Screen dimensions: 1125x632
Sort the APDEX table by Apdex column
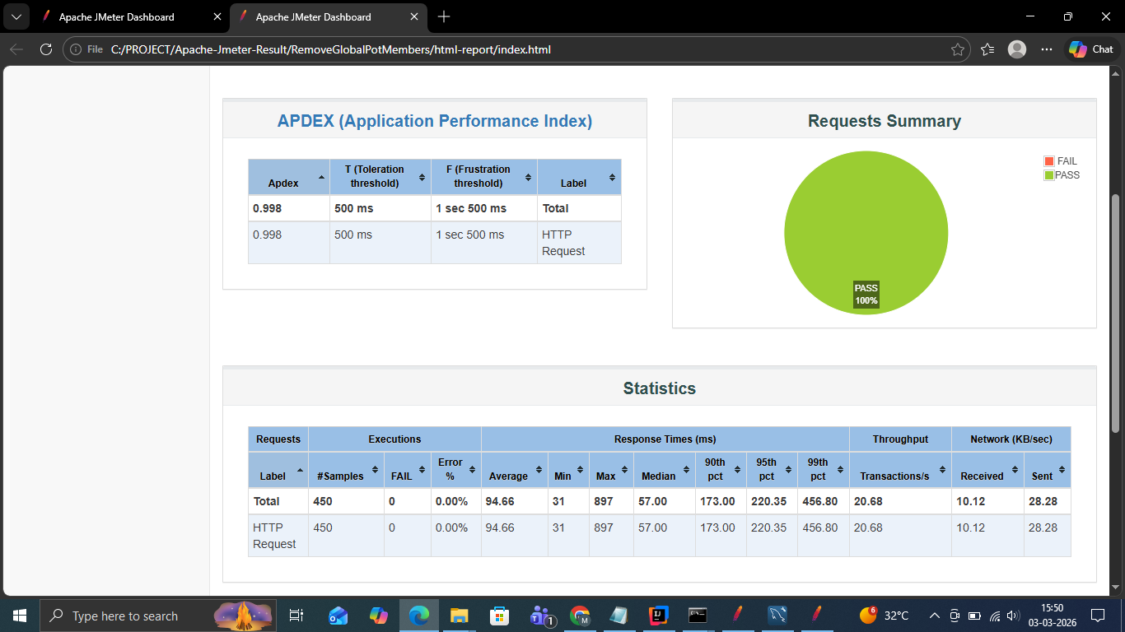pyautogui.click(x=288, y=177)
